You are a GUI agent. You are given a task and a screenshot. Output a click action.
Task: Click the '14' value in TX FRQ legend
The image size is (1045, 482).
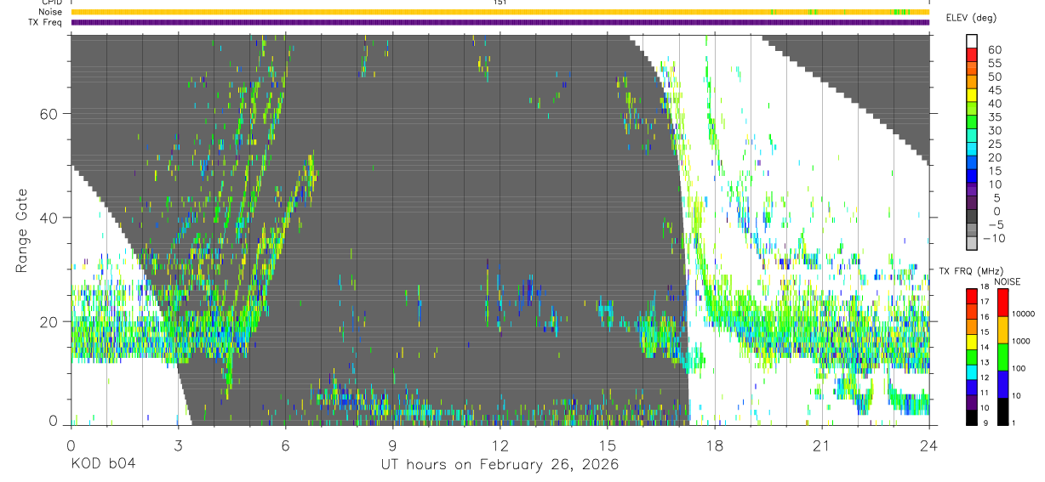point(985,347)
